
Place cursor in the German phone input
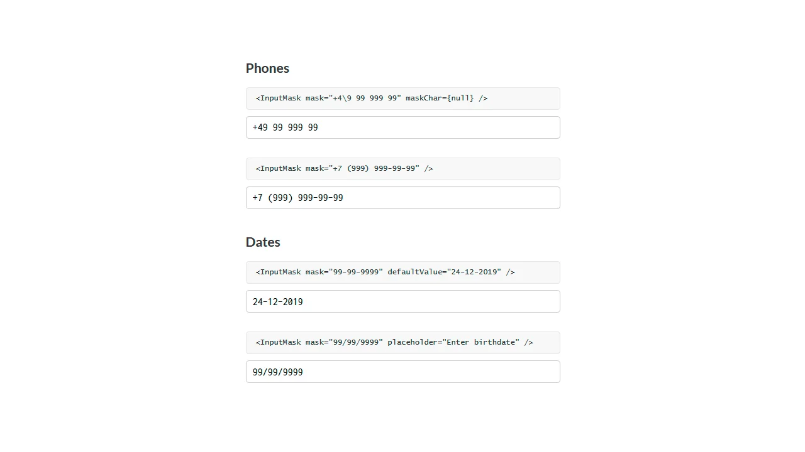(x=402, y=127)
